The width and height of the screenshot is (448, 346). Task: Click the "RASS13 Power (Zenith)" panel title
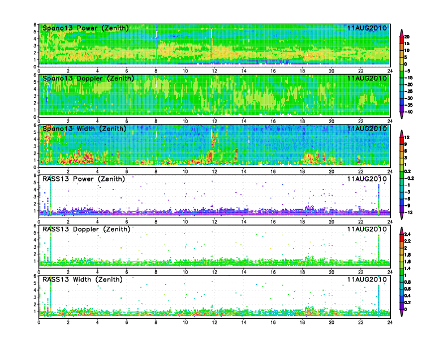click(x=84, y=179)
